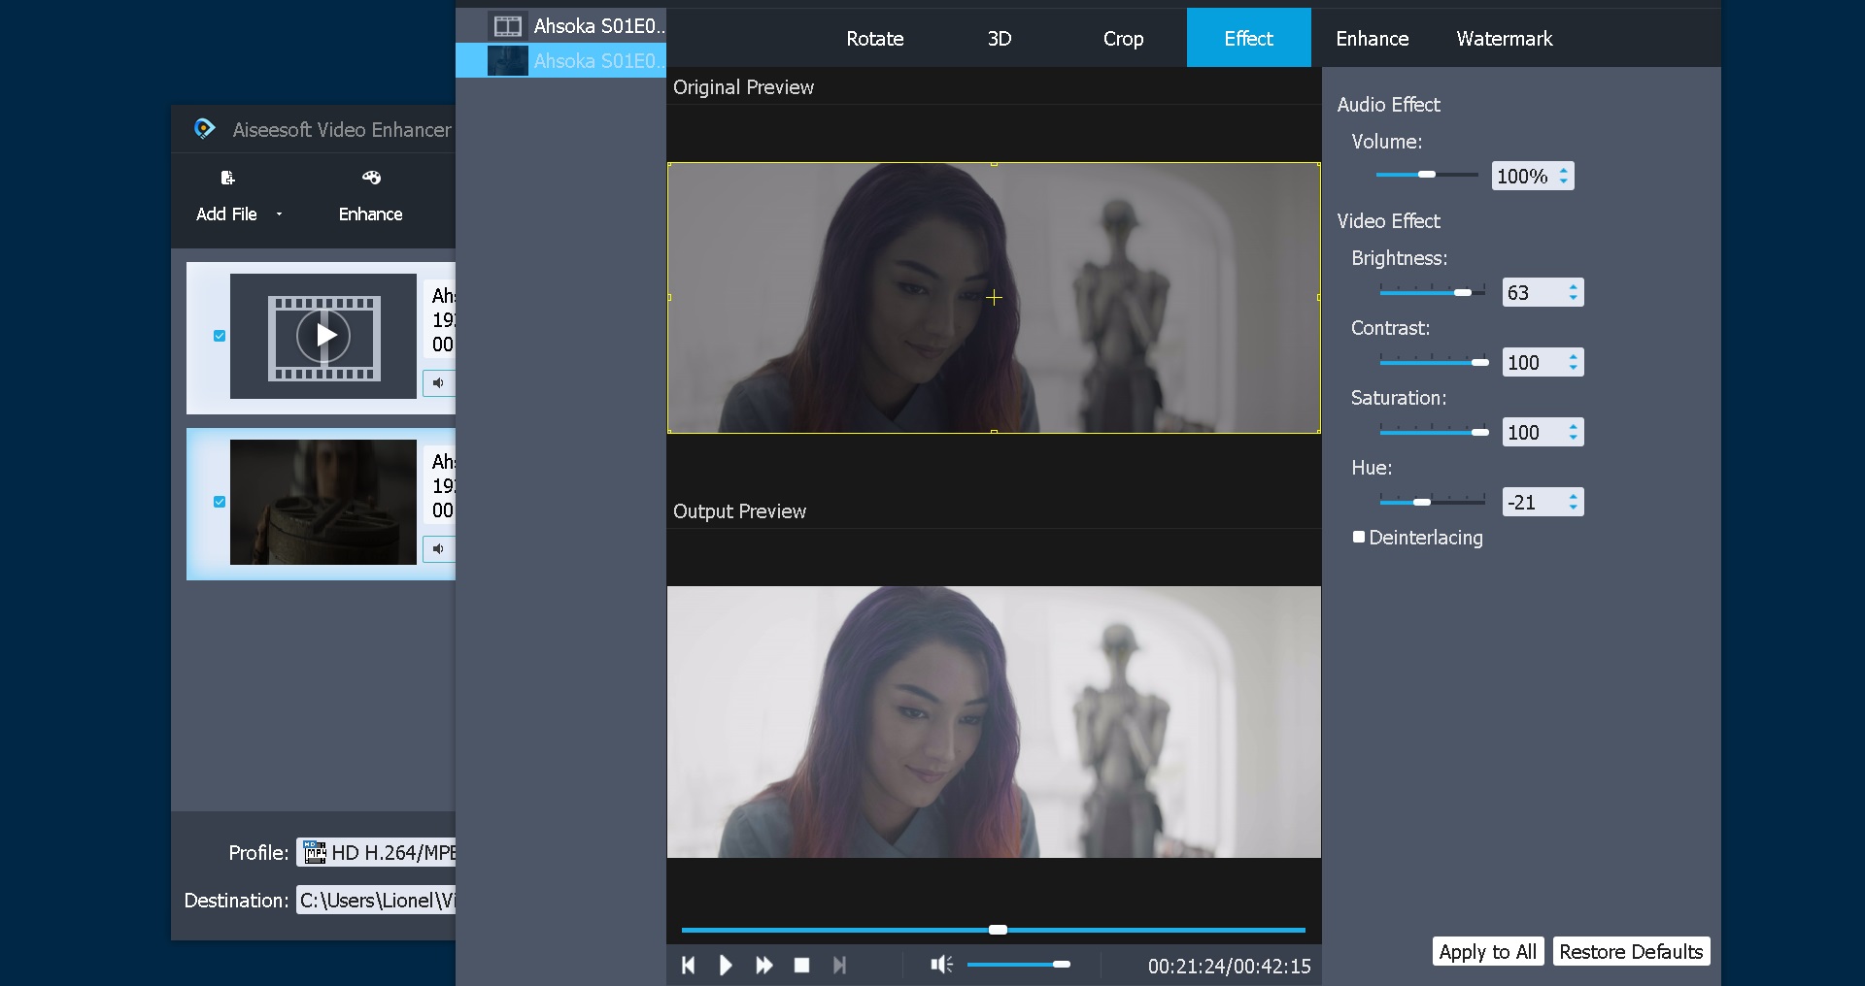Click the fast forward icon

coord(764,965)
